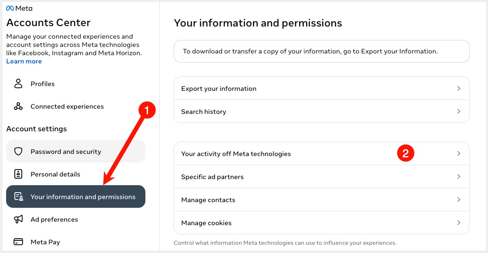This screenshot has width=488, height=253.
Task: Click the Ad preferences megaphone icon
Action: [x=18, y=220]
